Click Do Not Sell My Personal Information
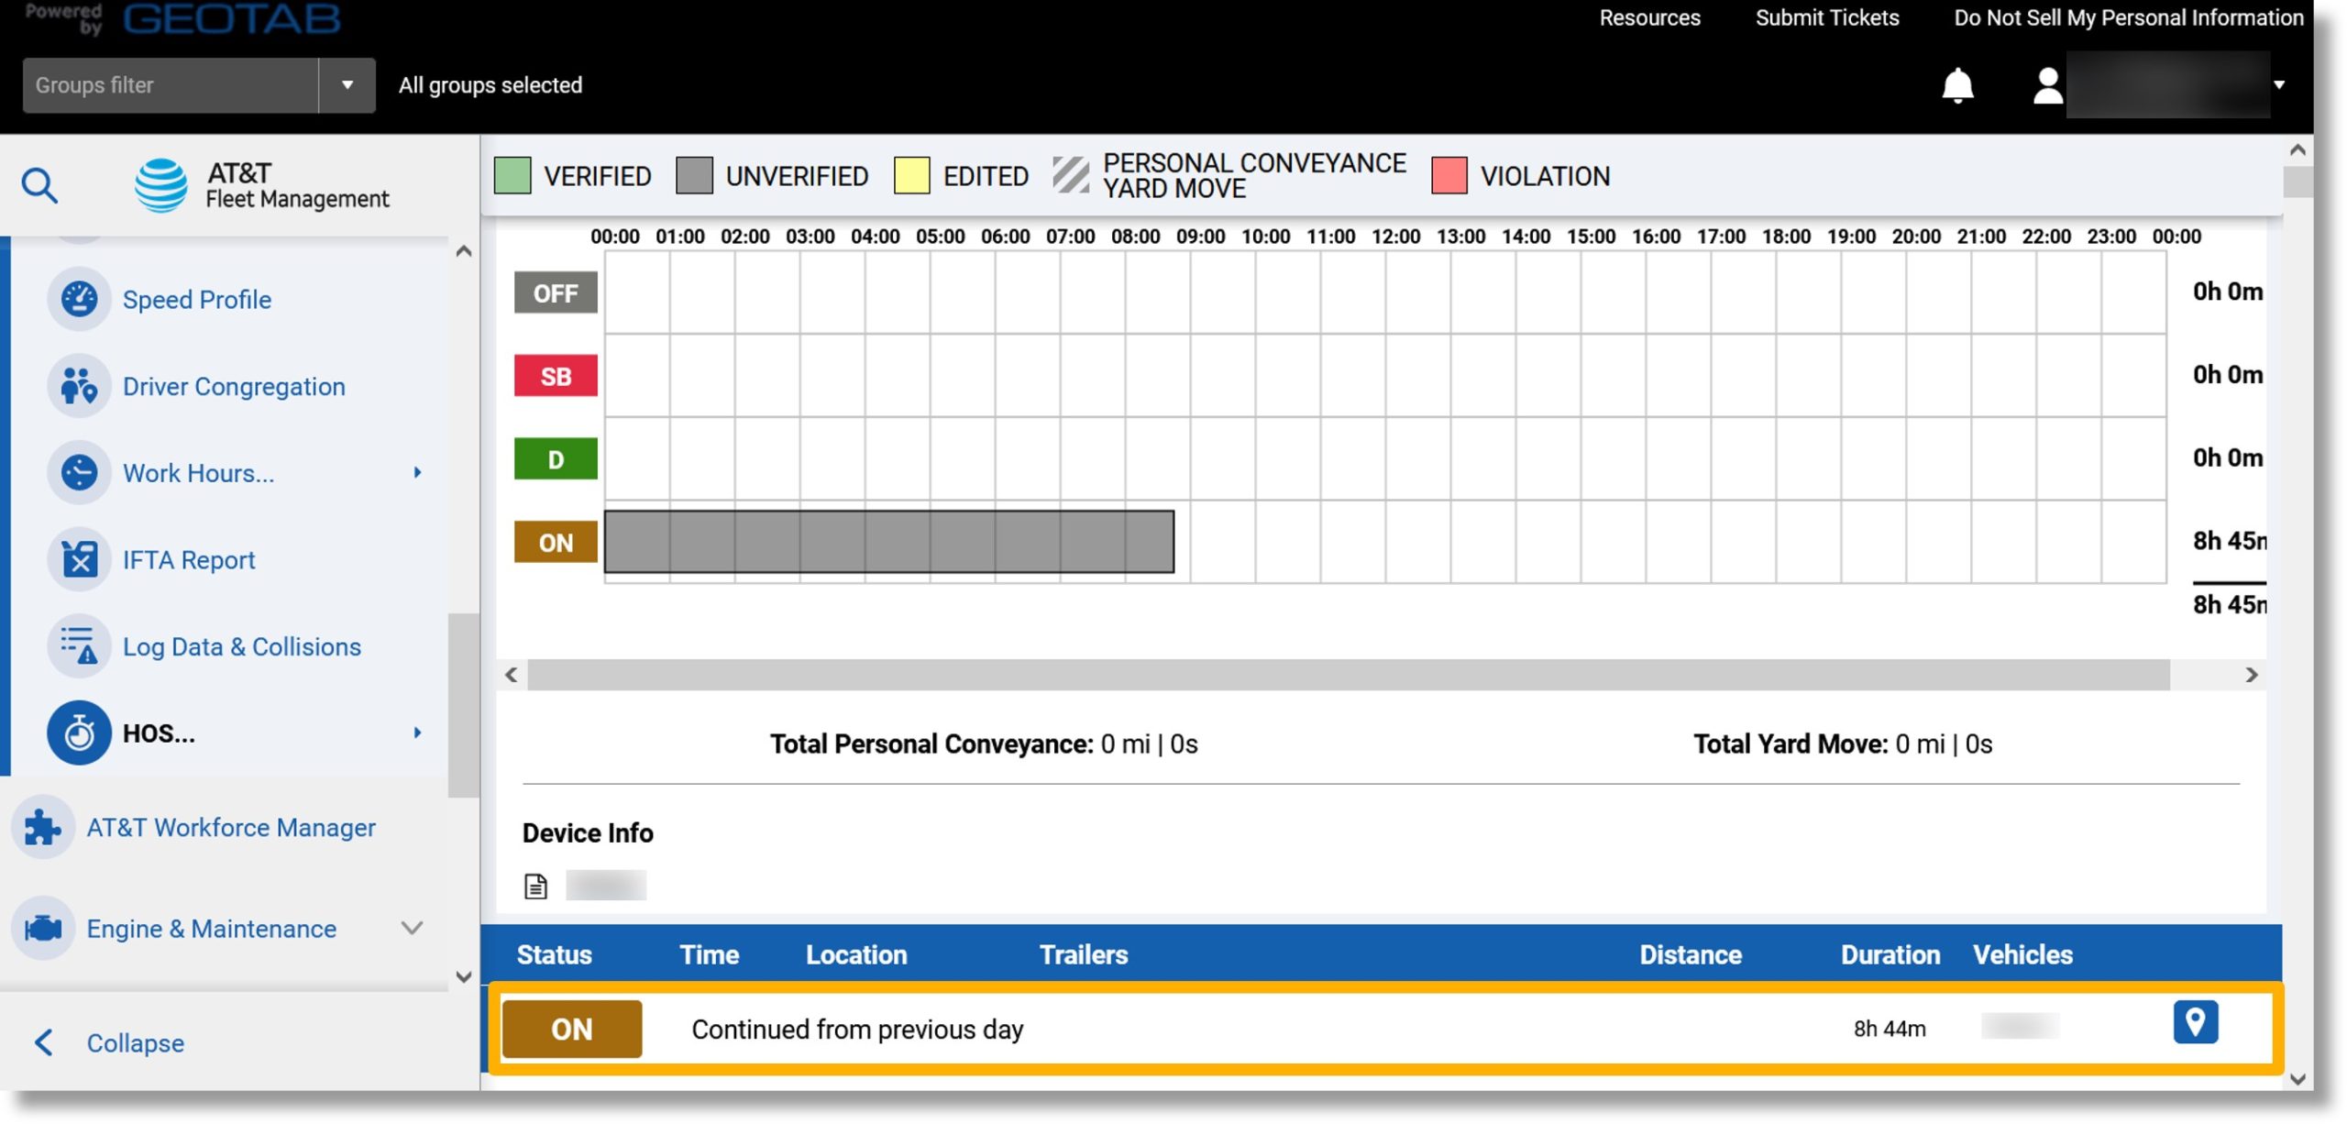The image size is (2347, 1124). click(x=2128, y=17)
